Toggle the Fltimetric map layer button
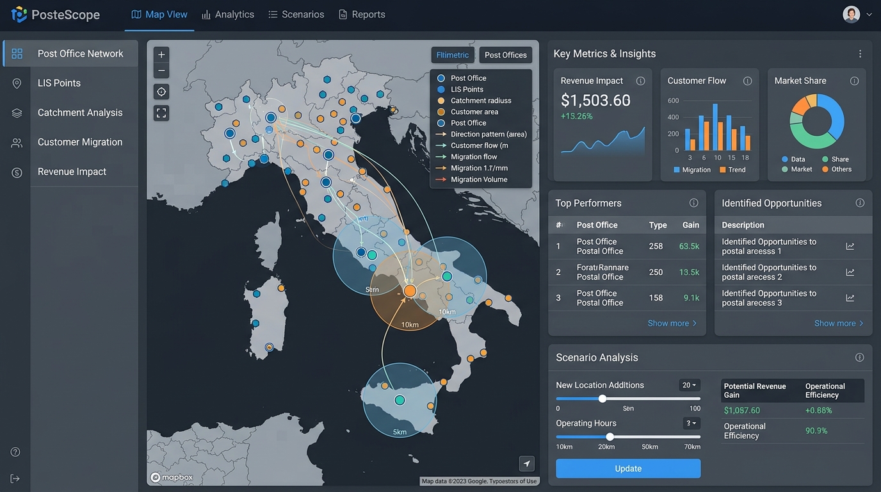This screenshot has width=881, height=492. (453, 55)
